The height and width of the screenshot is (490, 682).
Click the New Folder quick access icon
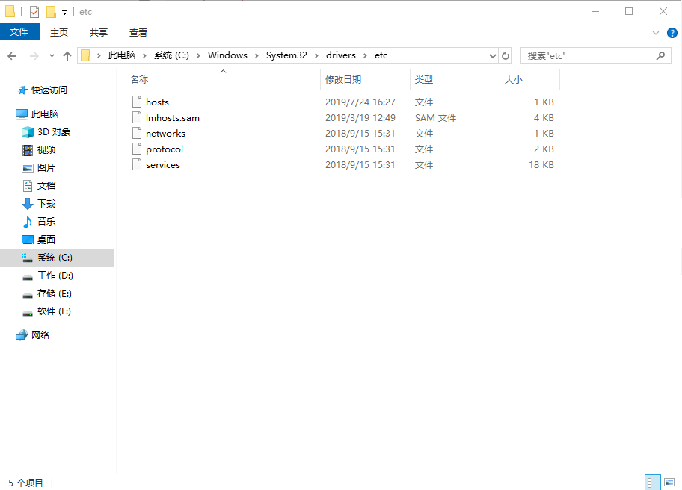pyautogui.click(x=51, y=12)
